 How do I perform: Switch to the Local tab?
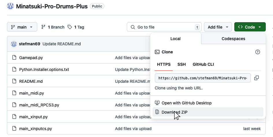[176, 39]
